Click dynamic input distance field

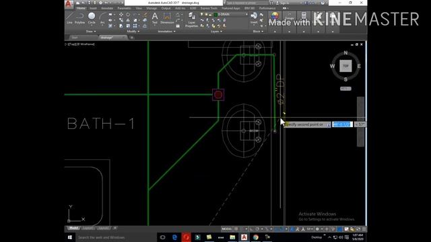342,124
